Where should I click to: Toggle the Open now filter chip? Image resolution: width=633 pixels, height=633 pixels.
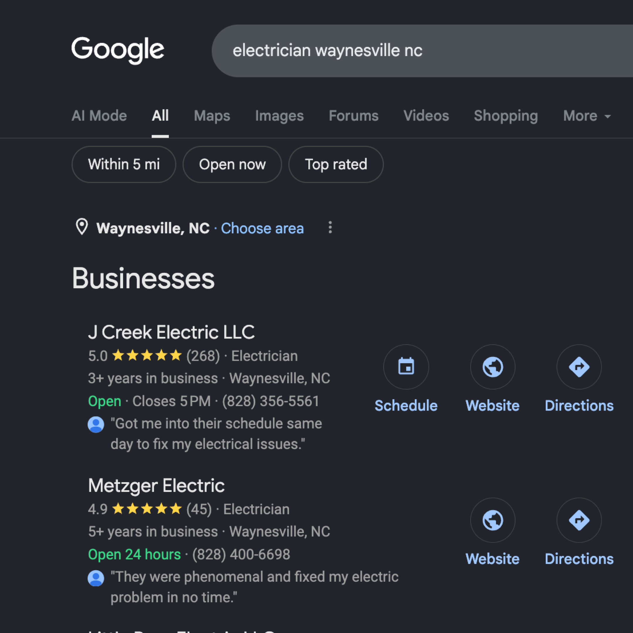(x=232, y=164)
